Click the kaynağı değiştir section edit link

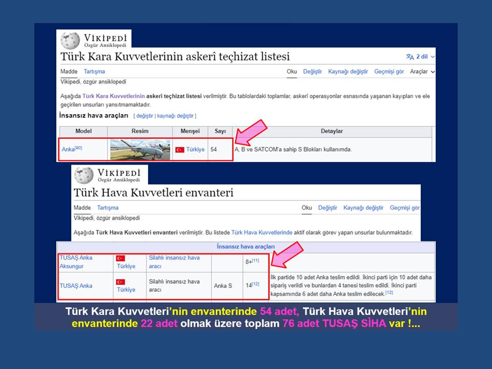(x=175, y=116)
